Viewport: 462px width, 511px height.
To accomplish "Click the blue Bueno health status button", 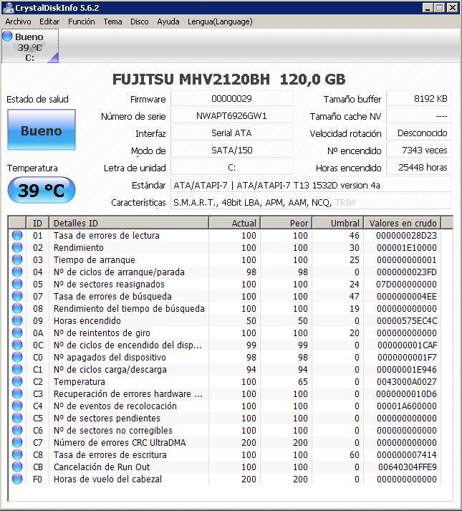I will pos(42,130).
